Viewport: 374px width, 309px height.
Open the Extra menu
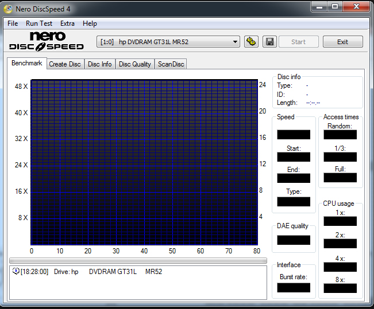[67, 24]
